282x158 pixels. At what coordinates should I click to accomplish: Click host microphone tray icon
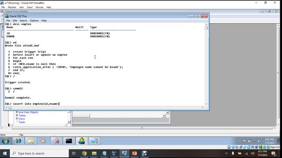(x=233, y=153)
